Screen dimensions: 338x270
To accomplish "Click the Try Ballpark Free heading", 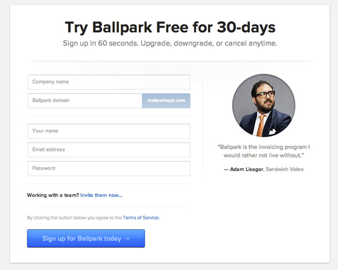I will (x=170, y=27).
